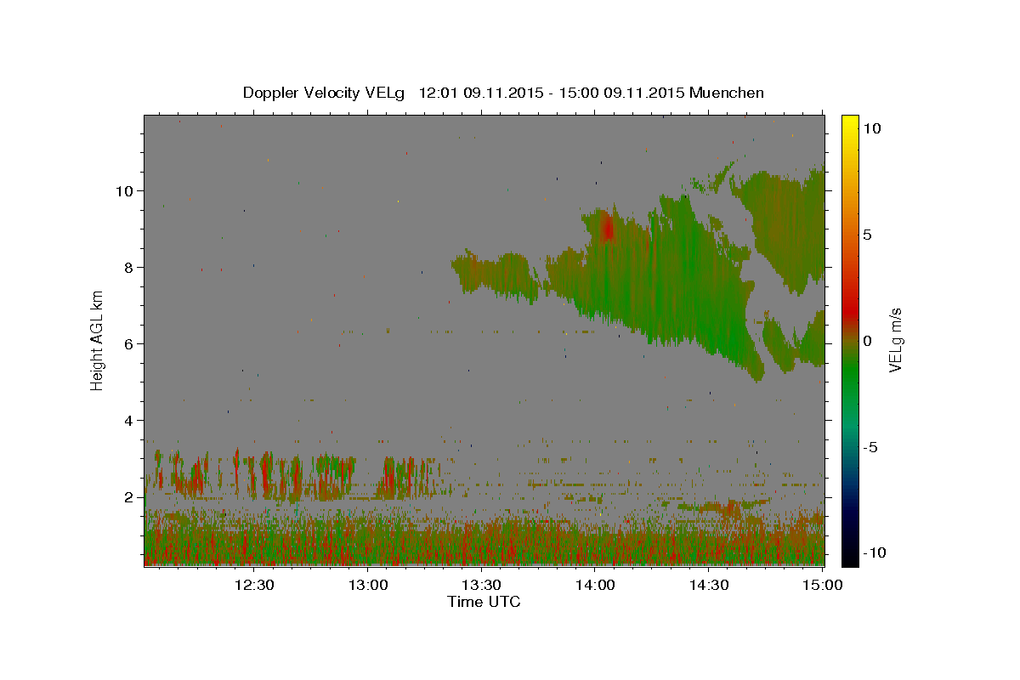The height and width of the screenshot is (680, 1020).
Task: Click the '13:00' time tick label
Action: point(367,585)
